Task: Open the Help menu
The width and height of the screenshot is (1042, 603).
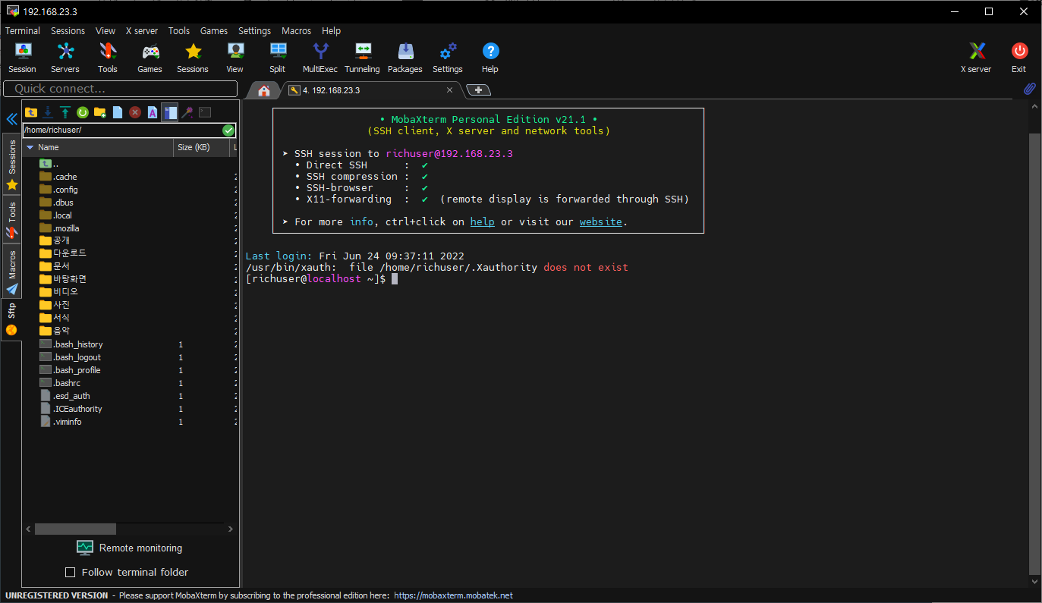Action: tap(331, 31)
